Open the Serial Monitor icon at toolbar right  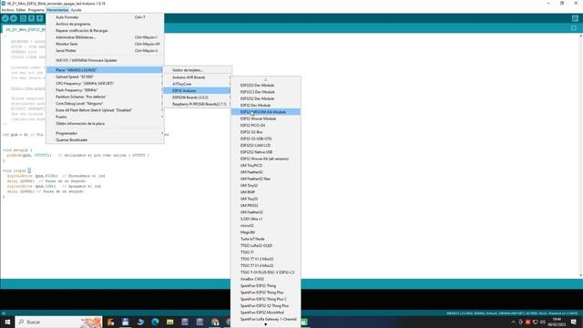[575, 18]
